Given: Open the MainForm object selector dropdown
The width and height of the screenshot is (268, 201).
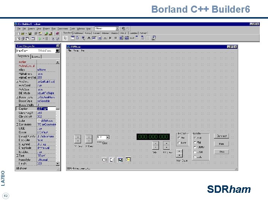Looking at the screenshot, I should tap(57, 51).
